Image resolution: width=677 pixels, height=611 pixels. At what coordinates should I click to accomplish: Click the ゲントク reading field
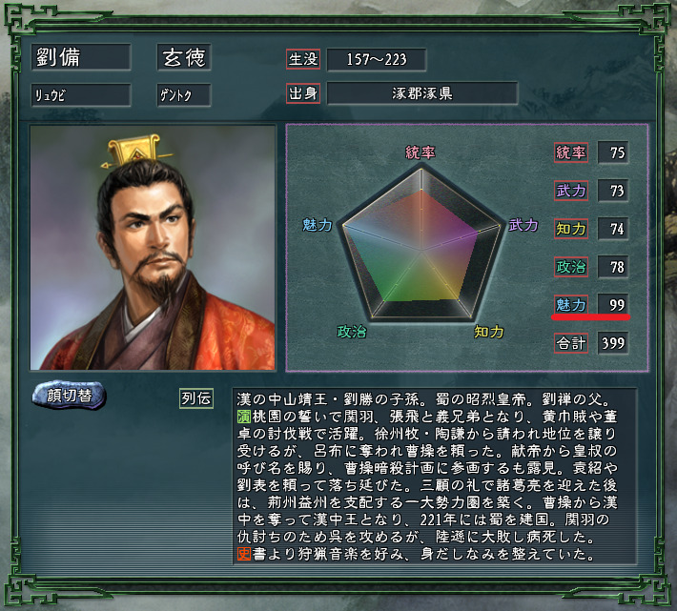coord(184,95)
